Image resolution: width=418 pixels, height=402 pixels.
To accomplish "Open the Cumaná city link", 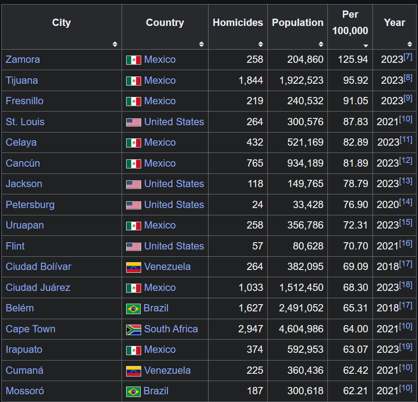I will pos(24,371).
